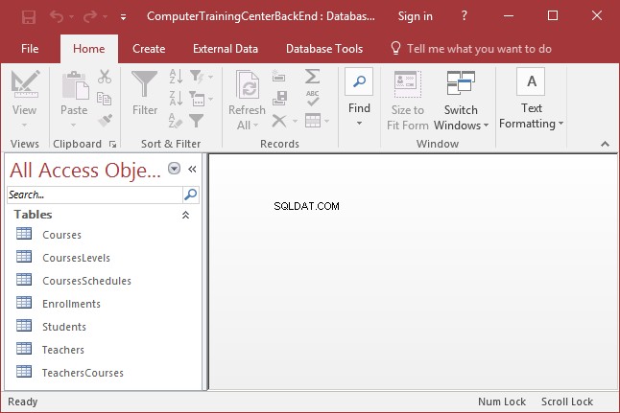
Task: Open the Database Tools tab
Action: click(324, 49)
